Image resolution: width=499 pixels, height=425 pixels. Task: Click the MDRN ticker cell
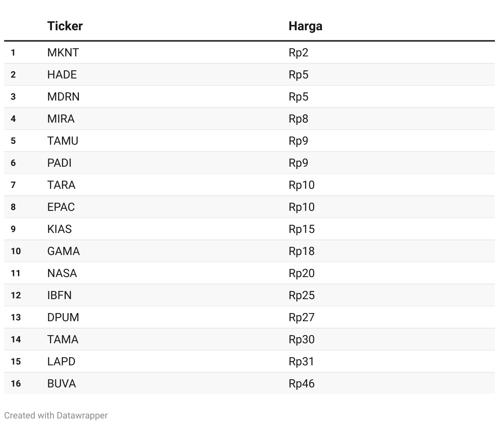point(63,97)
